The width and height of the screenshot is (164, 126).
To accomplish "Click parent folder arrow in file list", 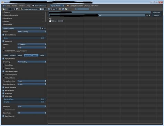I will (50, 19).
